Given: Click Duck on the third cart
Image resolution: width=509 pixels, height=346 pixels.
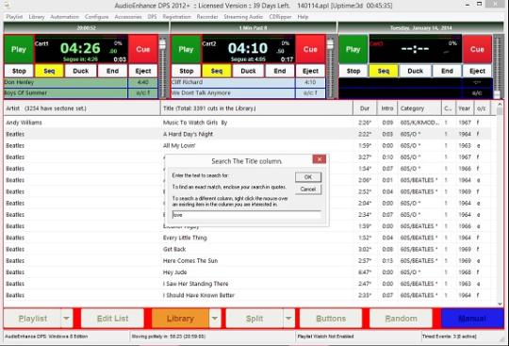Looking at the screenshot, I should pos(415,71).
